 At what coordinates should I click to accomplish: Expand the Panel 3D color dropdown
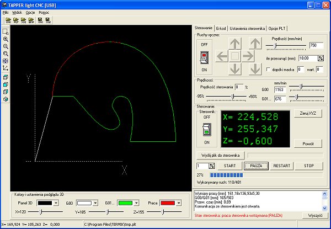pyautogui.click(x=56, y=203)
